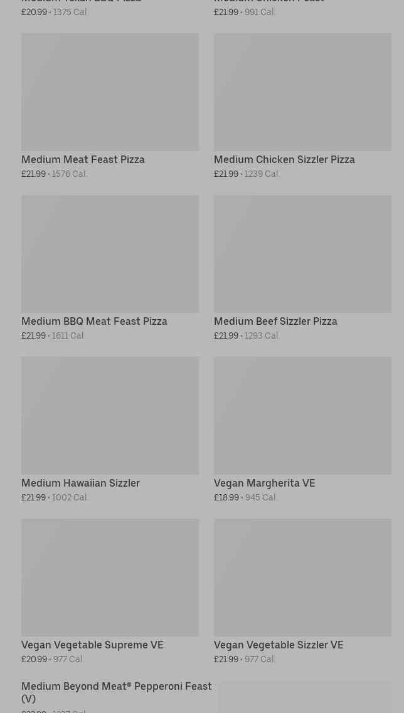
Task: Select the Medium Beef Sizzler Pizza name
Action: click(275, 321)
